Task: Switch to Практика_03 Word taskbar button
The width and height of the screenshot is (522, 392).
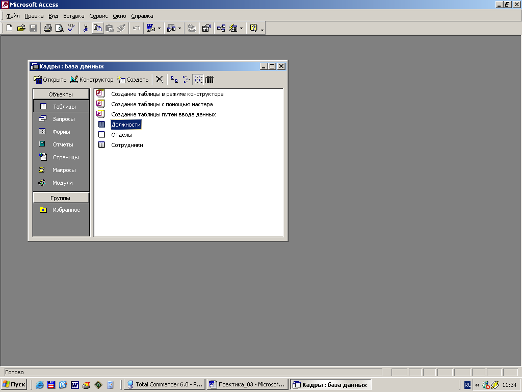Action: pyautogui.click(x=247, y=384)
